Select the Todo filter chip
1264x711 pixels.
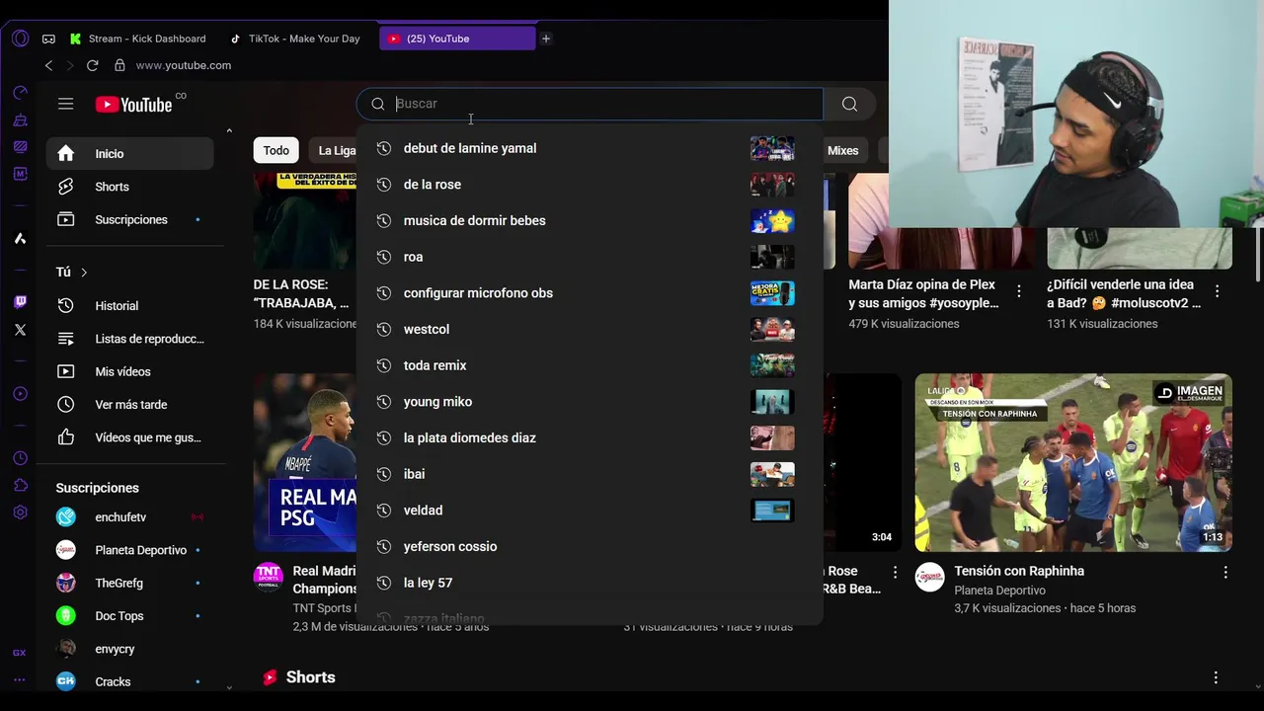coord(276,150)
